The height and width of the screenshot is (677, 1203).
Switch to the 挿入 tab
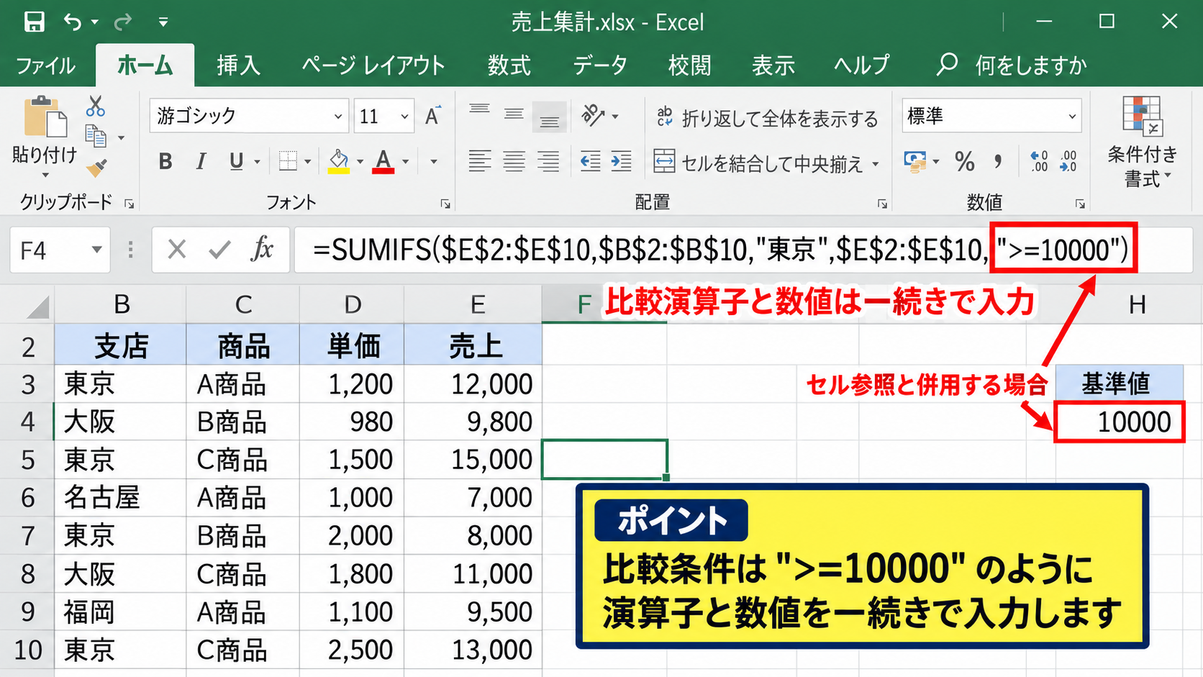(239, 65)
